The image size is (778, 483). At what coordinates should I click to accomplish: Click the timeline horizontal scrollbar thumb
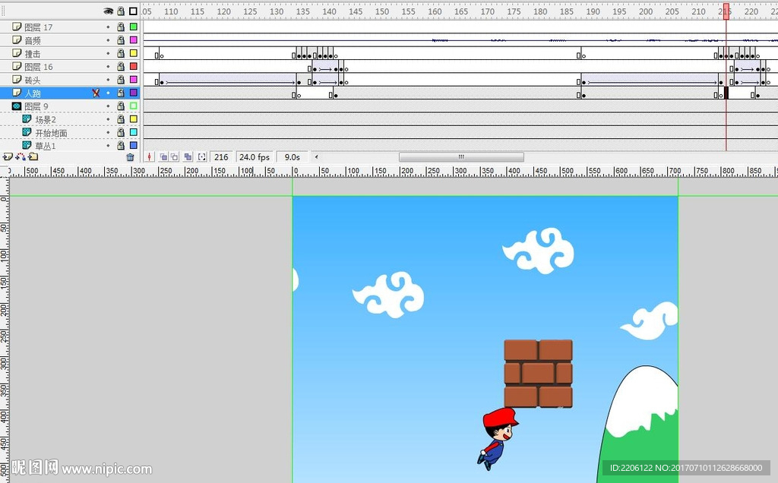pos(461,156)
